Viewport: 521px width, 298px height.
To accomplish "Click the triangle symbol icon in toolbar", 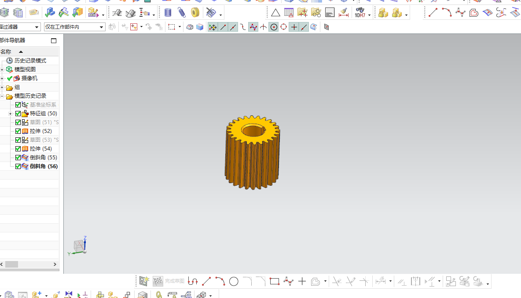I will coord(275,13).
